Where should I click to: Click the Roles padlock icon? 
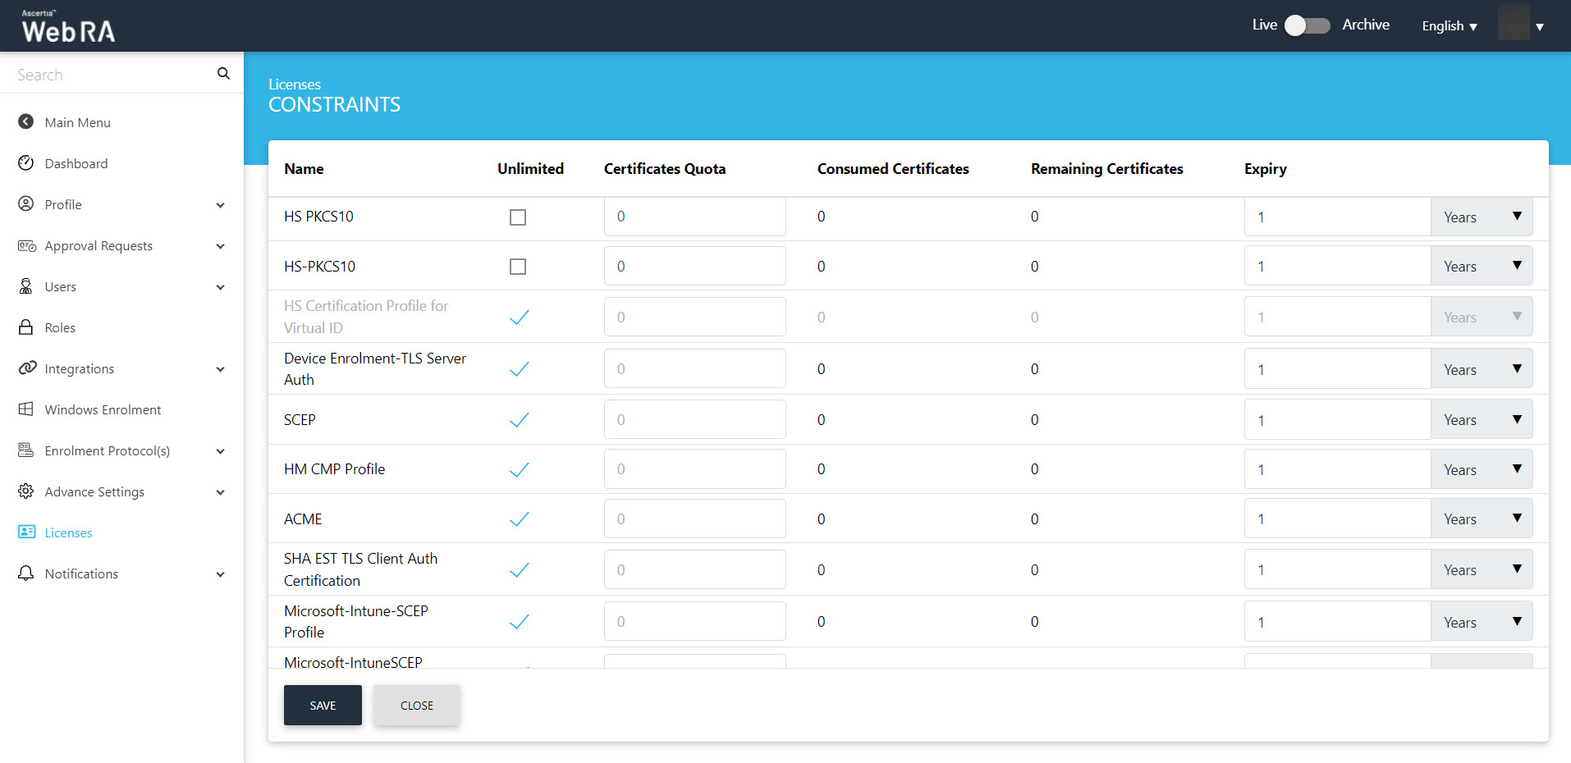click(26, 327)
